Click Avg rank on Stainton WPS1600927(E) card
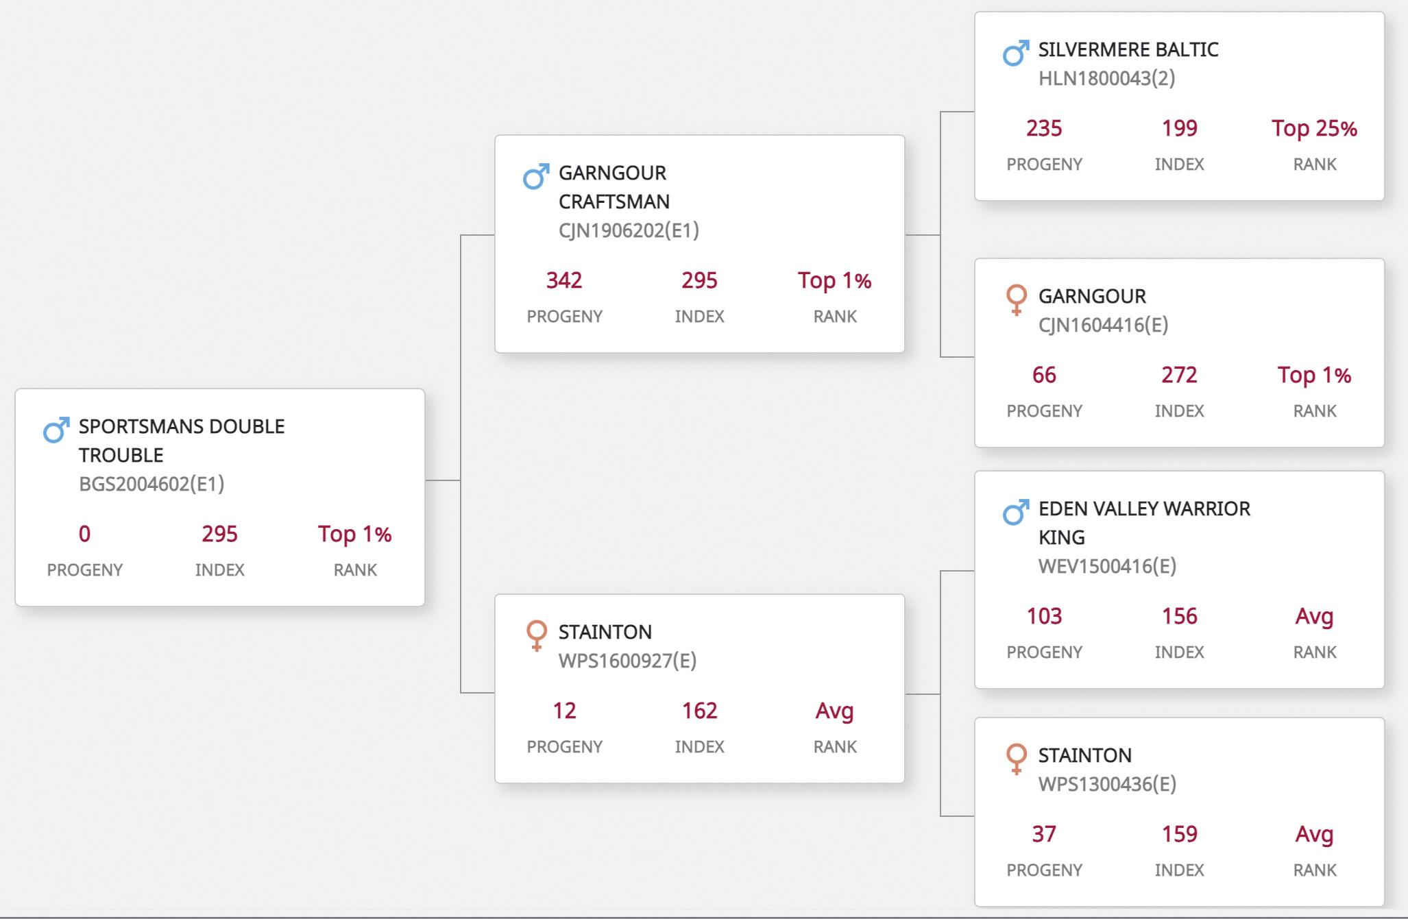The width and height of the screenshot is (1408, 919). tap(834, 711)
